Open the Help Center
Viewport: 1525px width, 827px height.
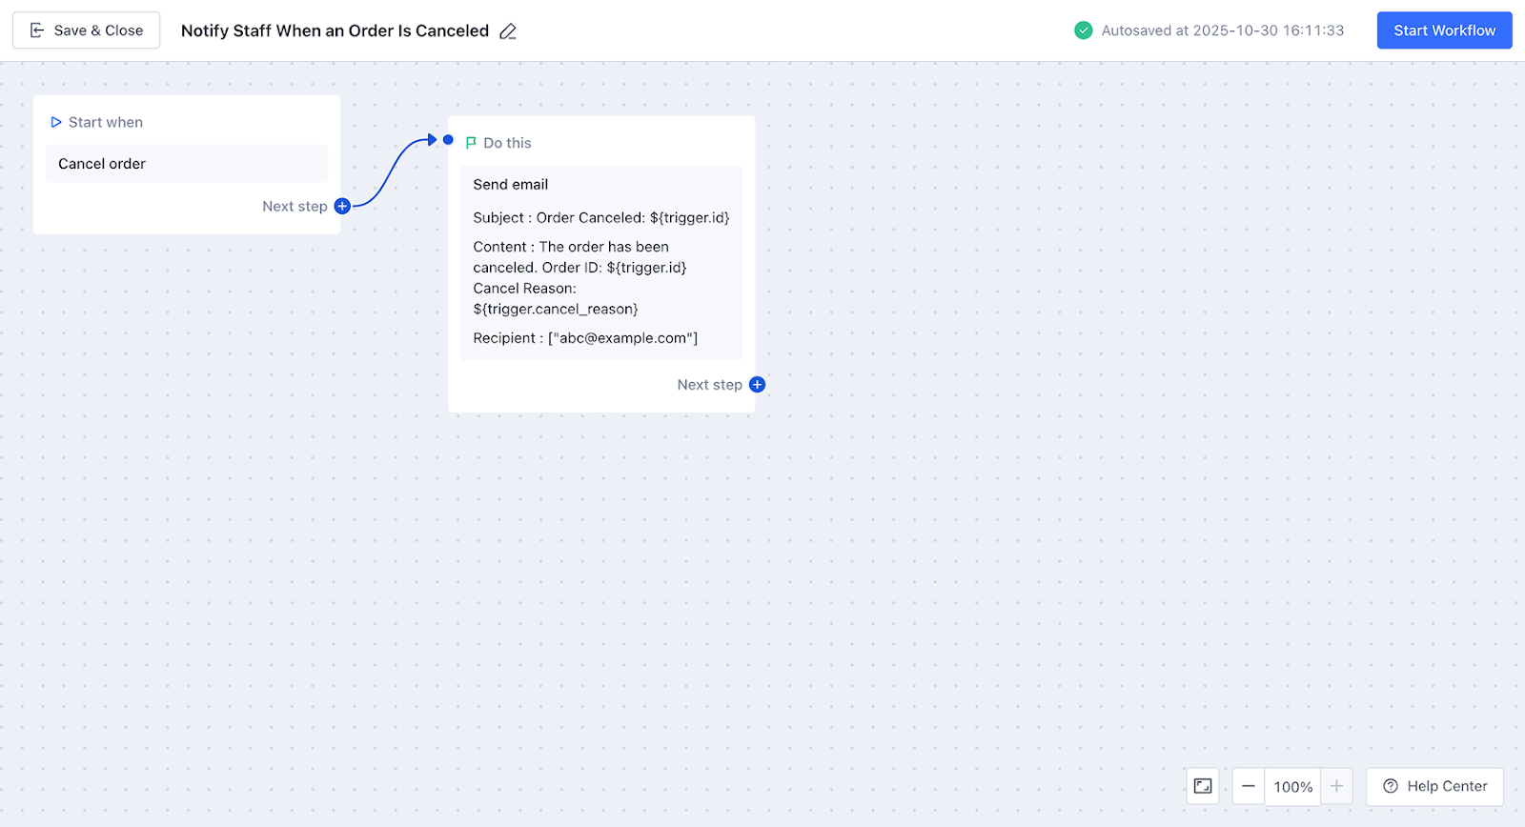(1434, 786)
